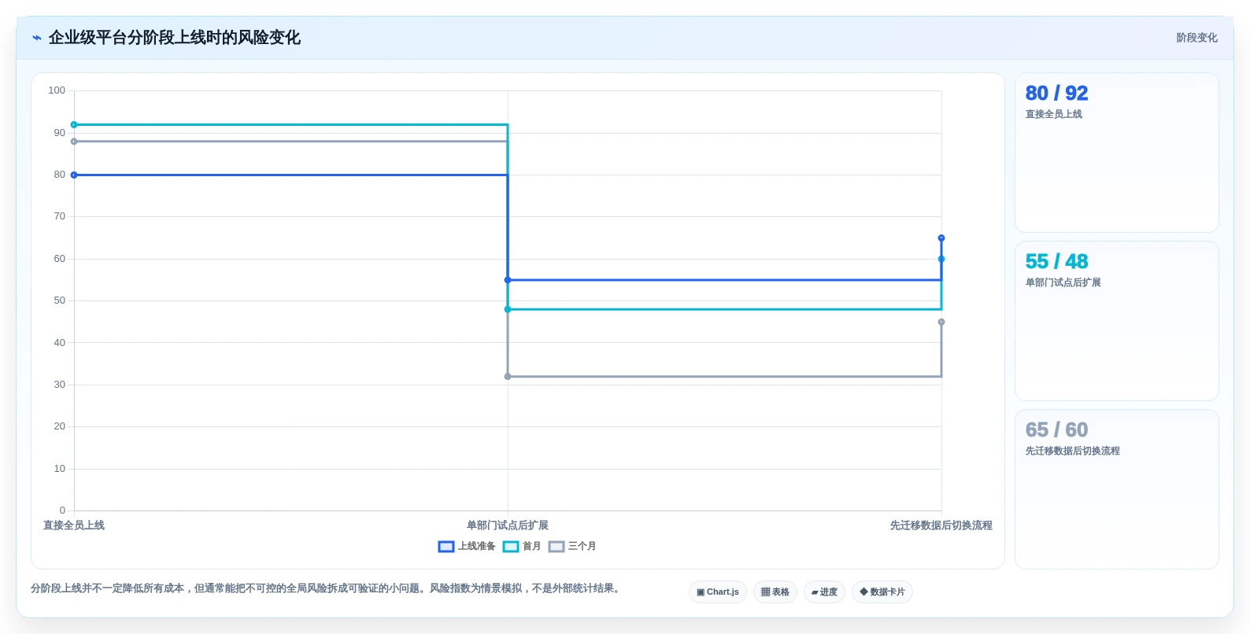
Task: Click the cyan data point at value 92
Action: pos(74,124)
